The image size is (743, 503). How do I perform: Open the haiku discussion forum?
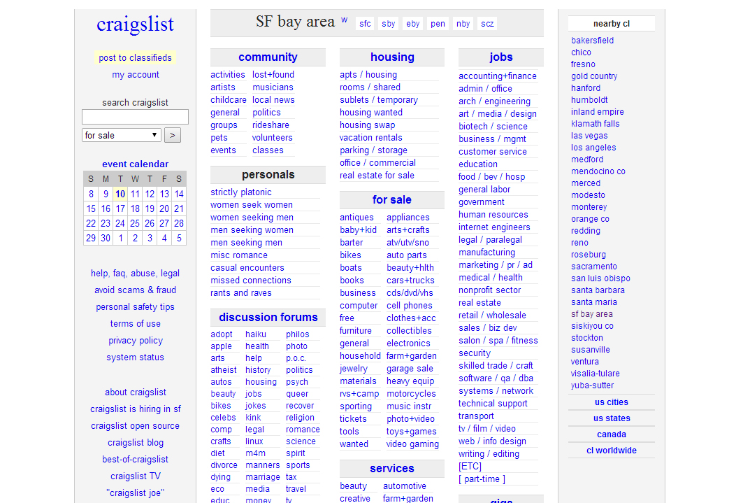click(x=256, y=334)
